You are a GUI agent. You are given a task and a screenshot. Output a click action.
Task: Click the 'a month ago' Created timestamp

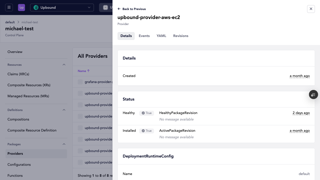299,76
